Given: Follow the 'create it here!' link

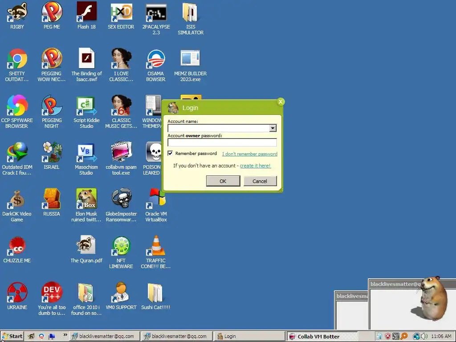Looking at the screenshot, I should click(x=255, y=166).
